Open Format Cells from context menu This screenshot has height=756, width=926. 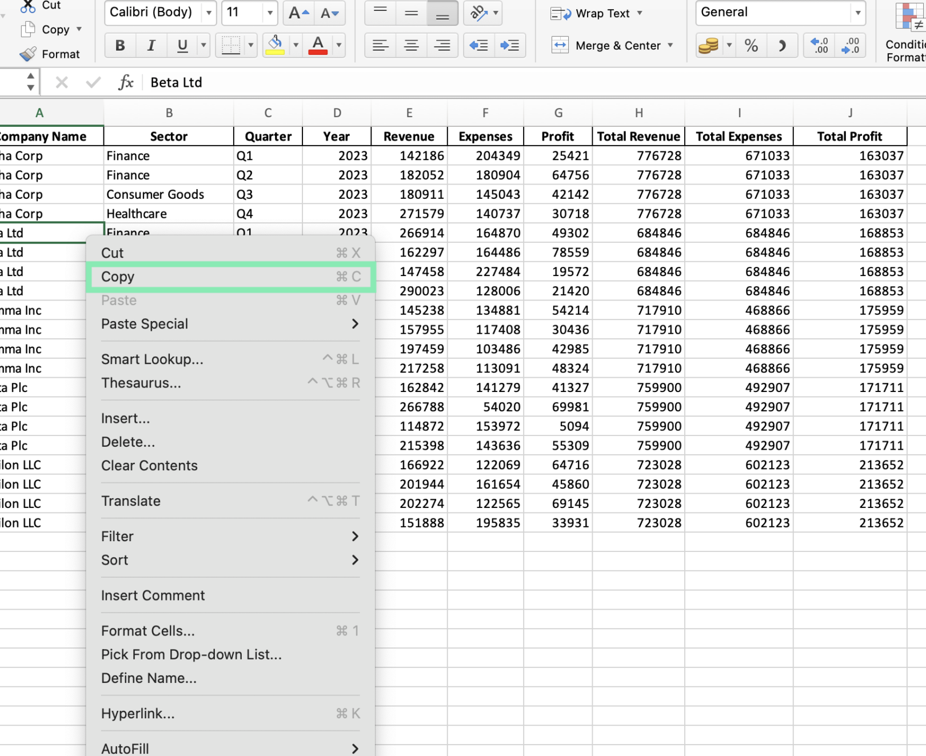tap(147, 630)
